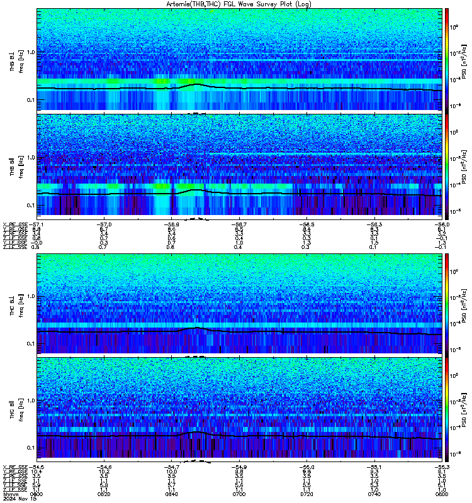The height and width of the screenshot is (503, 472).
Task: Click the THB X_RE_GSE value -56.7
Action: coord(239,224)
